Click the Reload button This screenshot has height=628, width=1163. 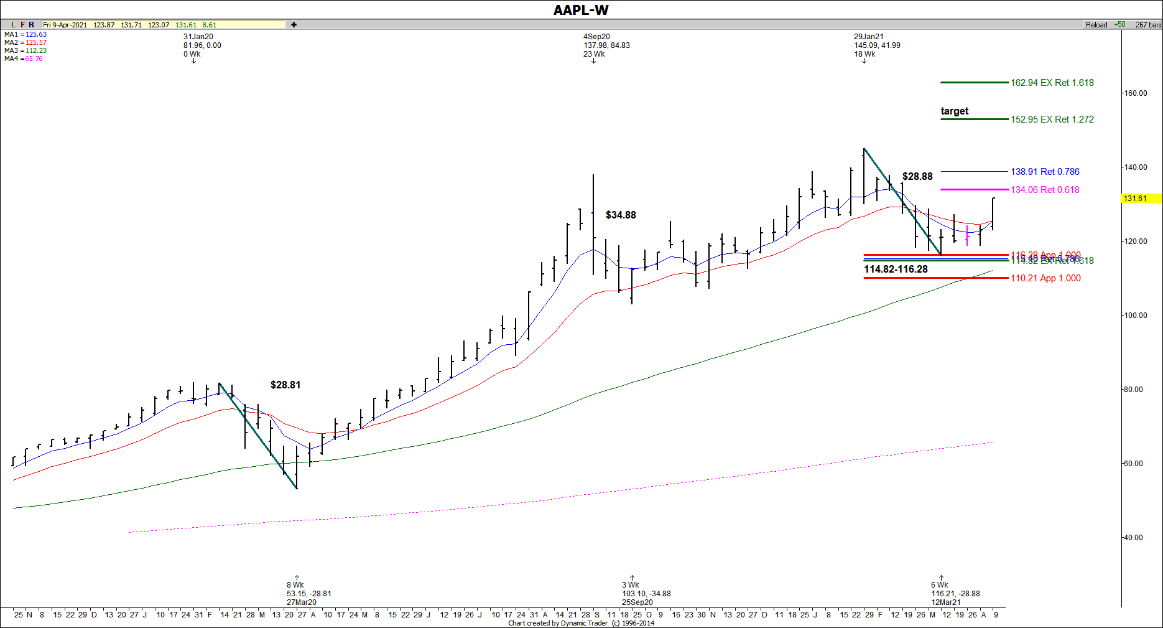[1096, 25]
